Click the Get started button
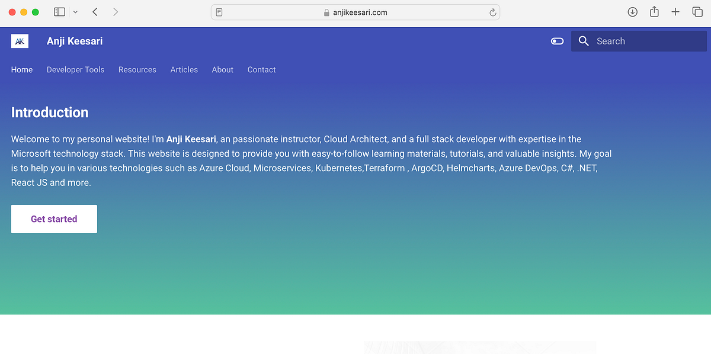The height and width of the screenshot is (354, 711). [53, 218]
